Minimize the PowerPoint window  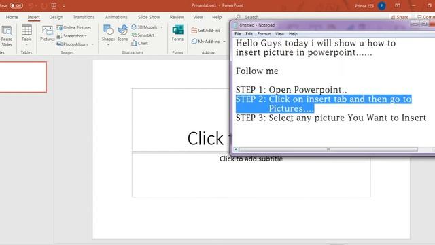(414, 6)
